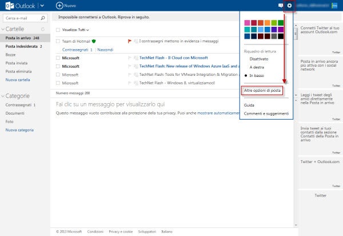
Task: Flag the Windows Azure IaaS message
Action: [x=130, y=66]
